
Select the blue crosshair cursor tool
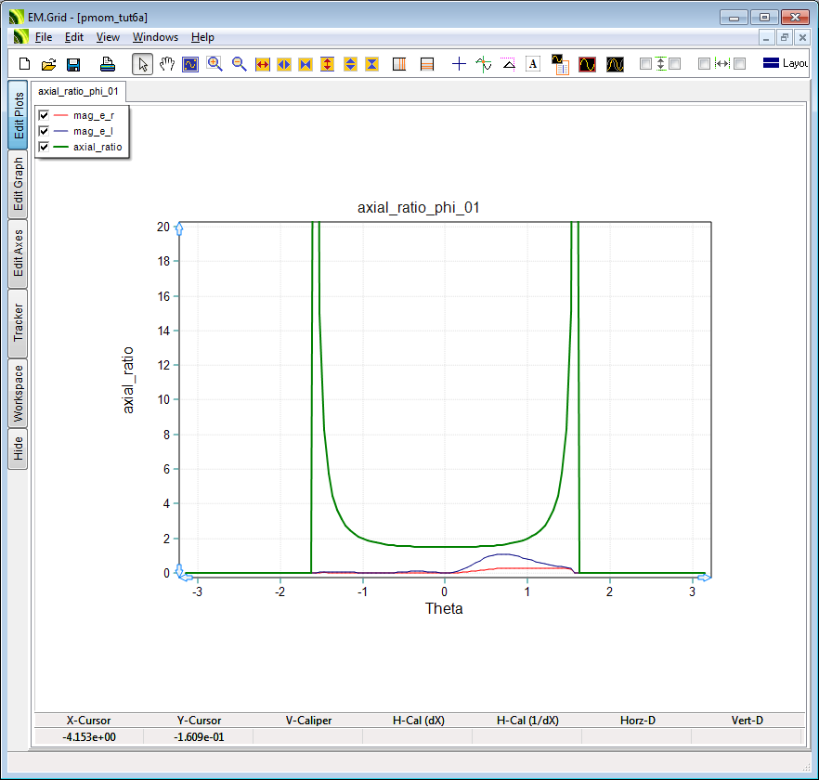pos(459,64)
